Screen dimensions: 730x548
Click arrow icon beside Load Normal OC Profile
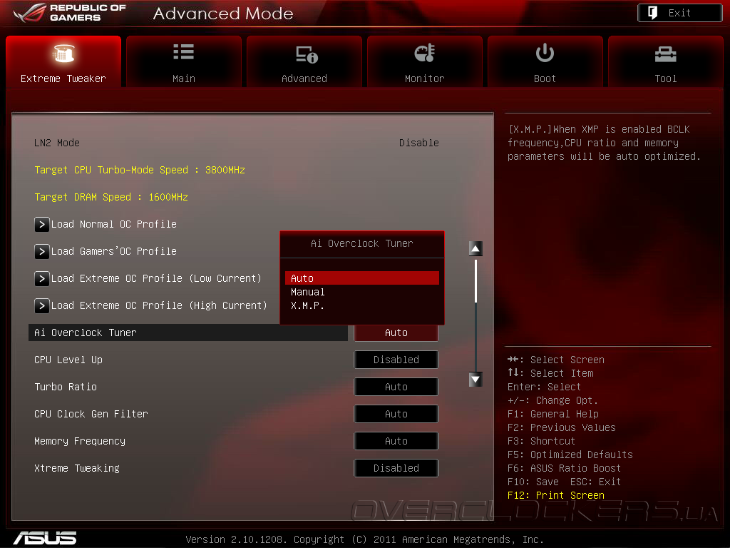(x=42, y=225)
